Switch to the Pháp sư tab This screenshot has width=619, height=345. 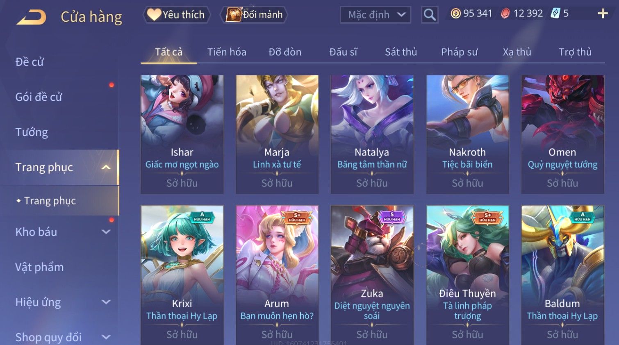coord(459,52)
